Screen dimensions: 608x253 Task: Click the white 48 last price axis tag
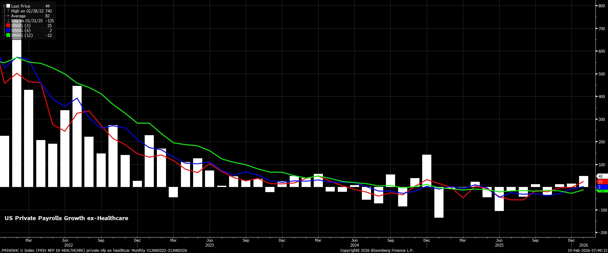[600, 176]
